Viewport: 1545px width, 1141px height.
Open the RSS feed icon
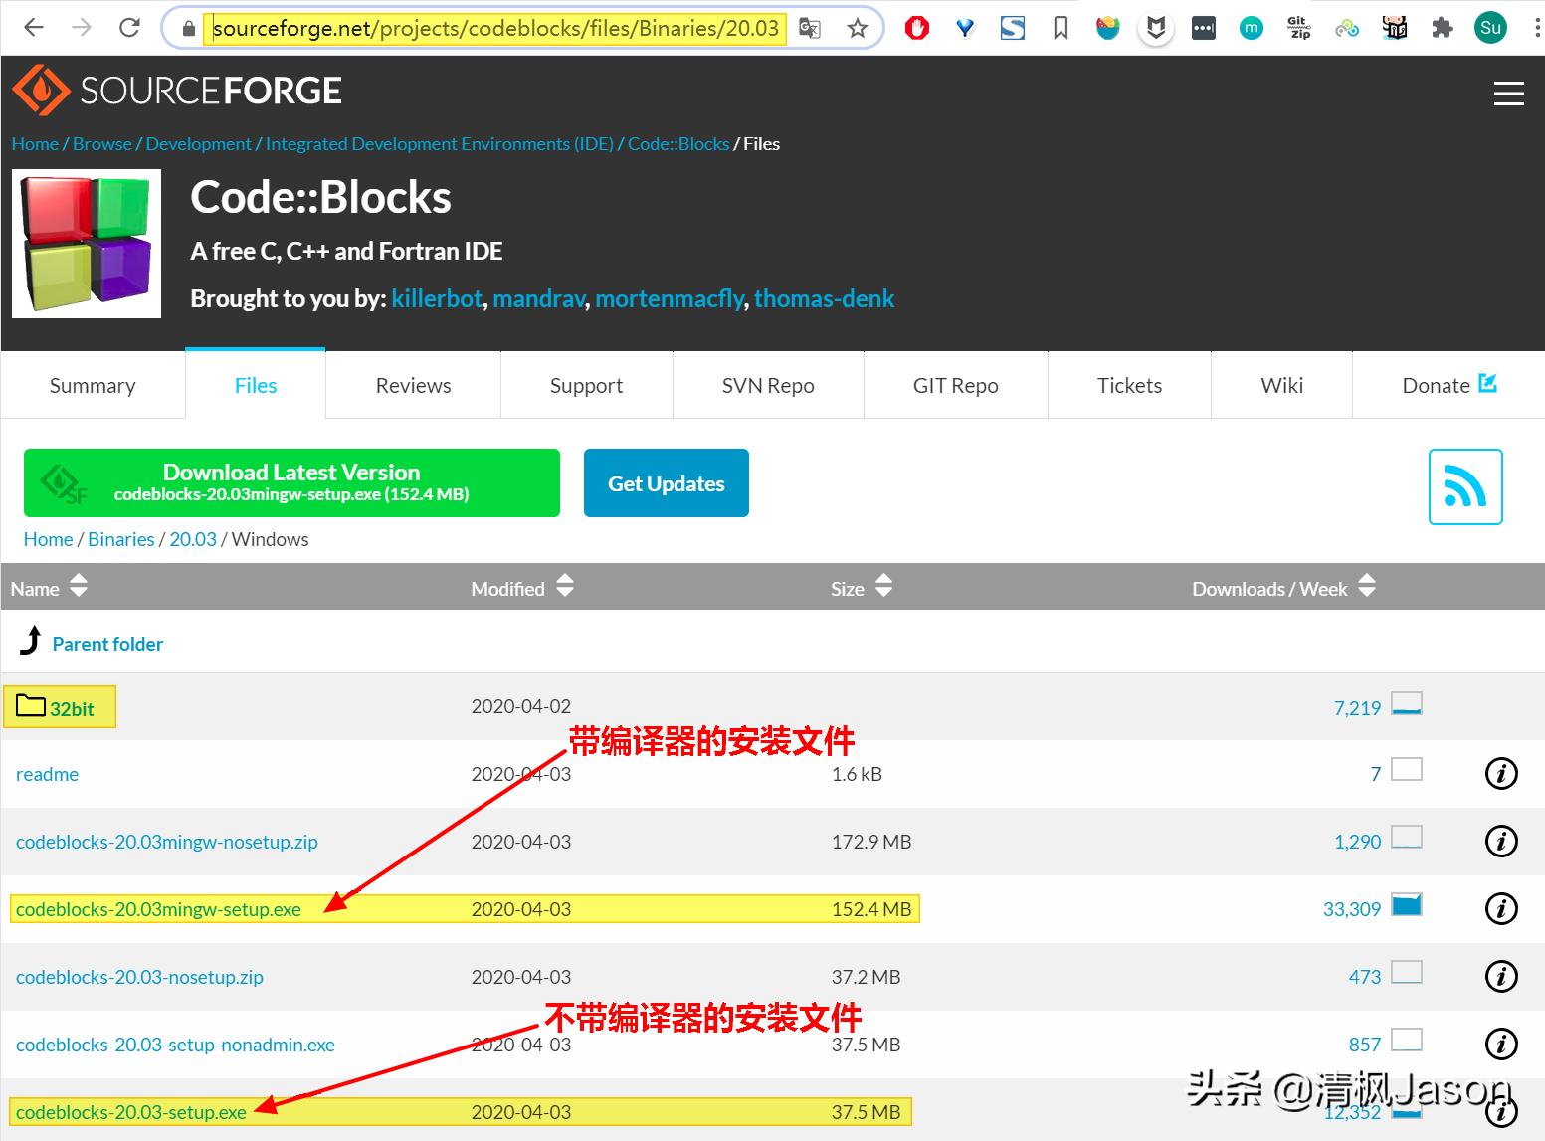point(1464,486)
